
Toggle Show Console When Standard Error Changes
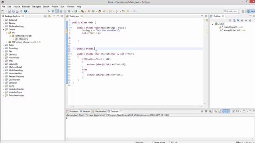pyautogui.click(x=228, y=111)
